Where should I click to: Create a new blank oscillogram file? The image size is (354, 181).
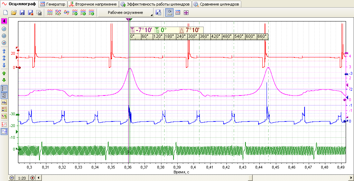(x=6, y=13)
